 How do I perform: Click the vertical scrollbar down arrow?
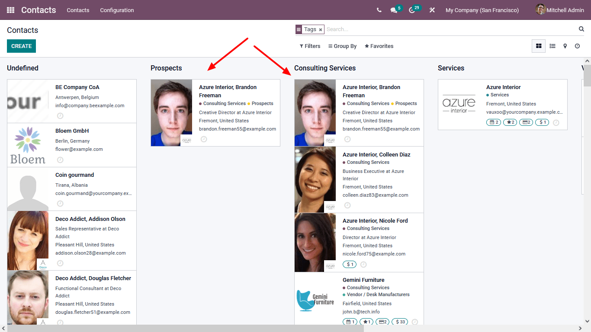pos(587,321)
